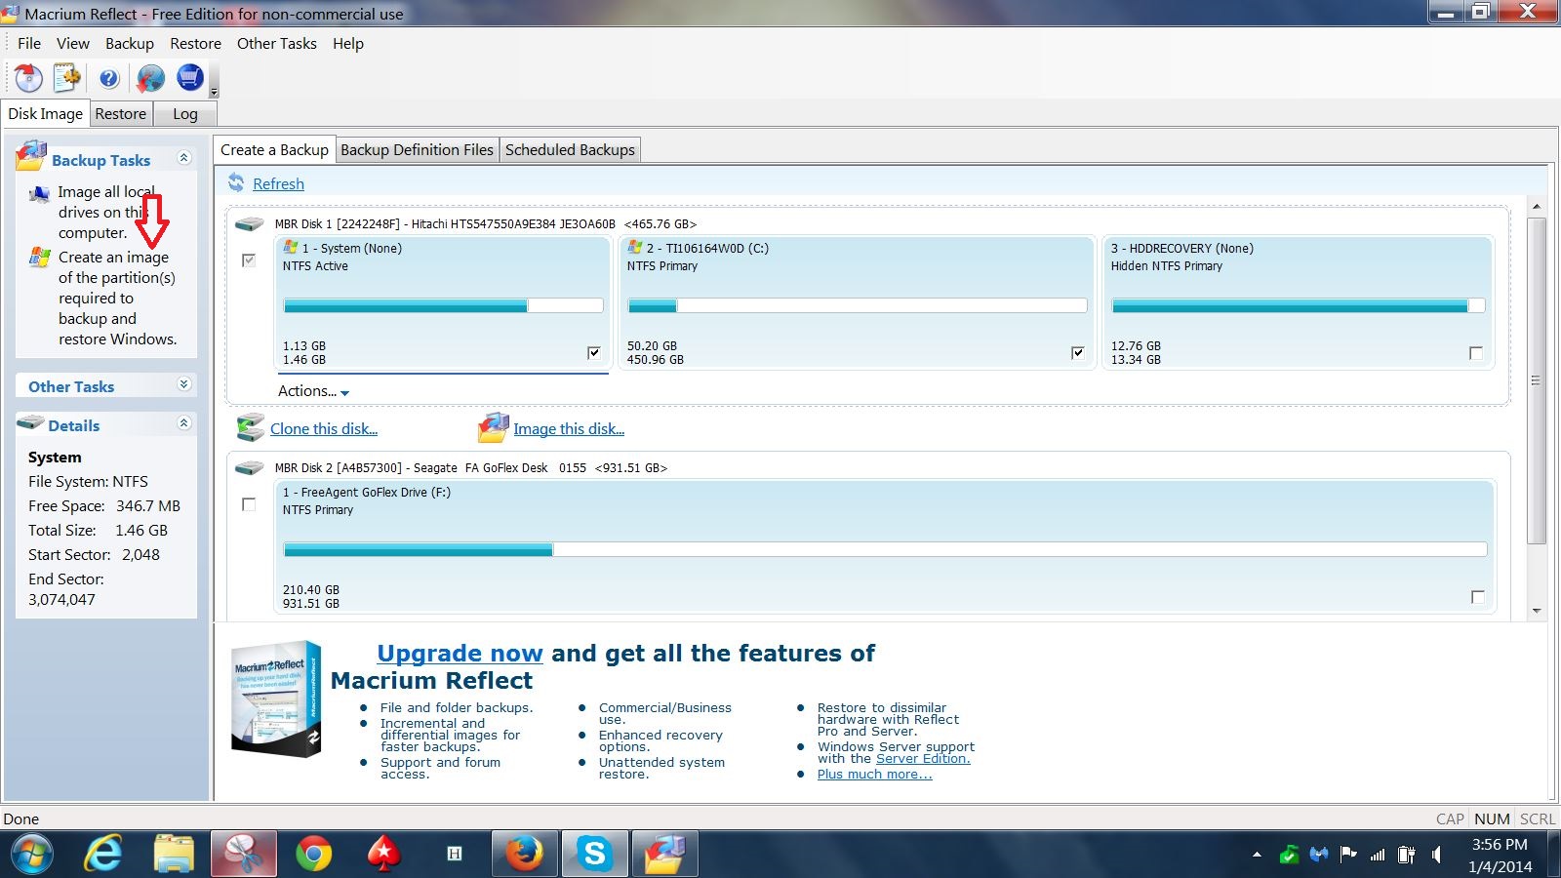
Task: Open Snipping Tool from the taskbar
Action: 244,855
